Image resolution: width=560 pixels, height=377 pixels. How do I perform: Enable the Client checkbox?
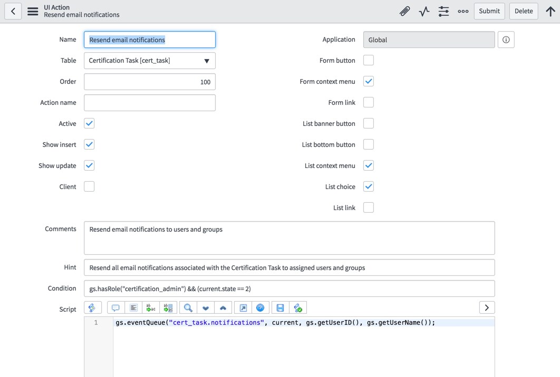pos(89,186)
